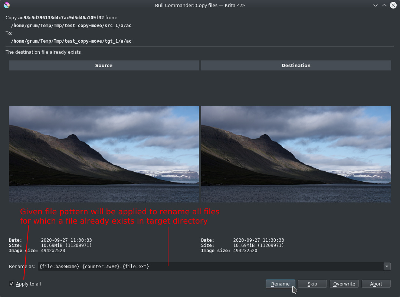The width and height of the screenshot is (400, 297).
Task: Click the bold file hash name
Action: [x=61, y=18]
